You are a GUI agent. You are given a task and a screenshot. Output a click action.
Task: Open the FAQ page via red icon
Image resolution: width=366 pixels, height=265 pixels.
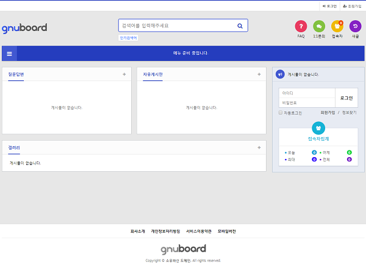coord(301,26)
